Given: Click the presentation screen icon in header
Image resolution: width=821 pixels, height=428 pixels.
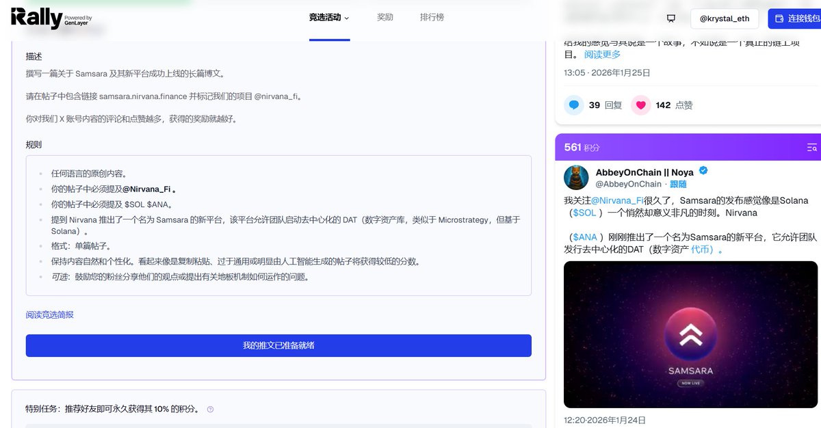Looking at the screenshot, I should [x=671, y=18].
